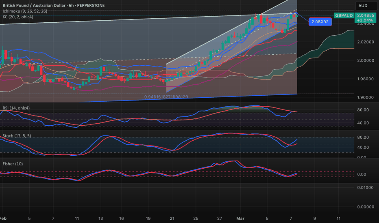Image resolution: width=379 pixels, height=223 pixels.
Task: Click the 2.00000 price axis label
Action: (366, 60)
